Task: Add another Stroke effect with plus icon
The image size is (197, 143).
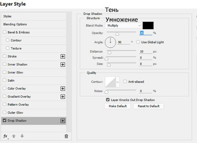Action: click(63, 56)
